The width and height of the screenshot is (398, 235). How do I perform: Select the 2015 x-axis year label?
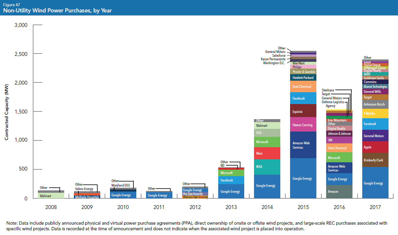click(303, 207)
